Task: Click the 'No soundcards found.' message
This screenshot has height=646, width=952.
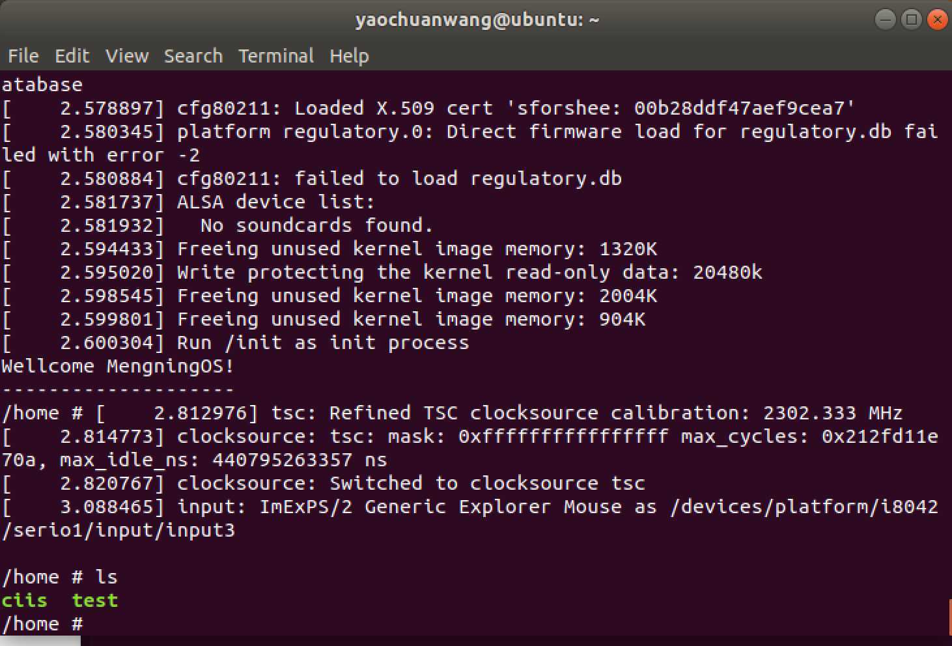Action: pos(316,225)
